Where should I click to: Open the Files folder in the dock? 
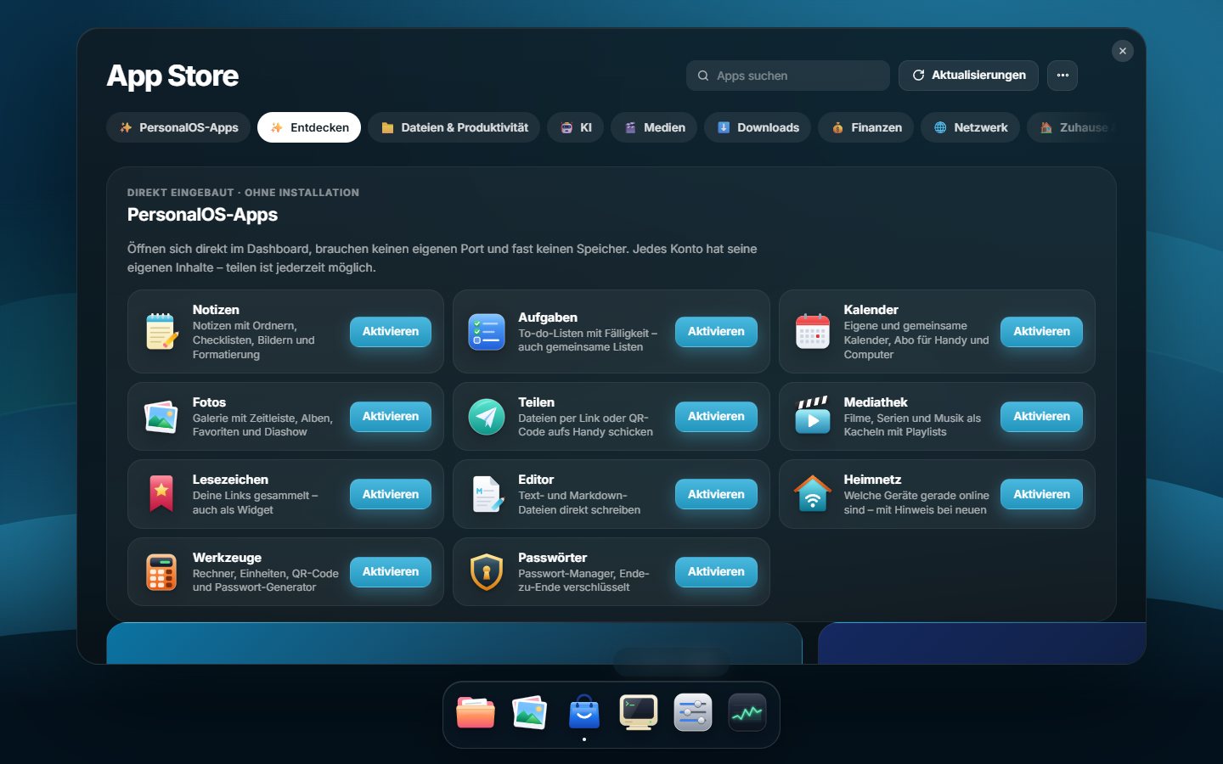[x=476, y=712]
